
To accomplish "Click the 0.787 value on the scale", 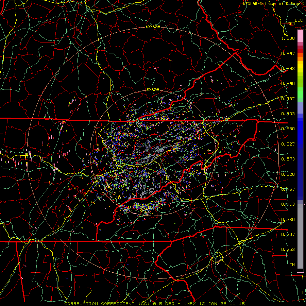I will 288,99.
